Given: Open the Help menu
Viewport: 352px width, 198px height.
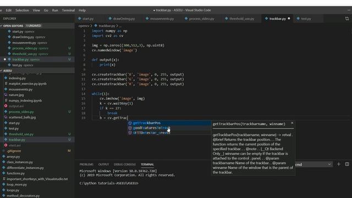Looking at the screenshot, I should click(82, 10).
